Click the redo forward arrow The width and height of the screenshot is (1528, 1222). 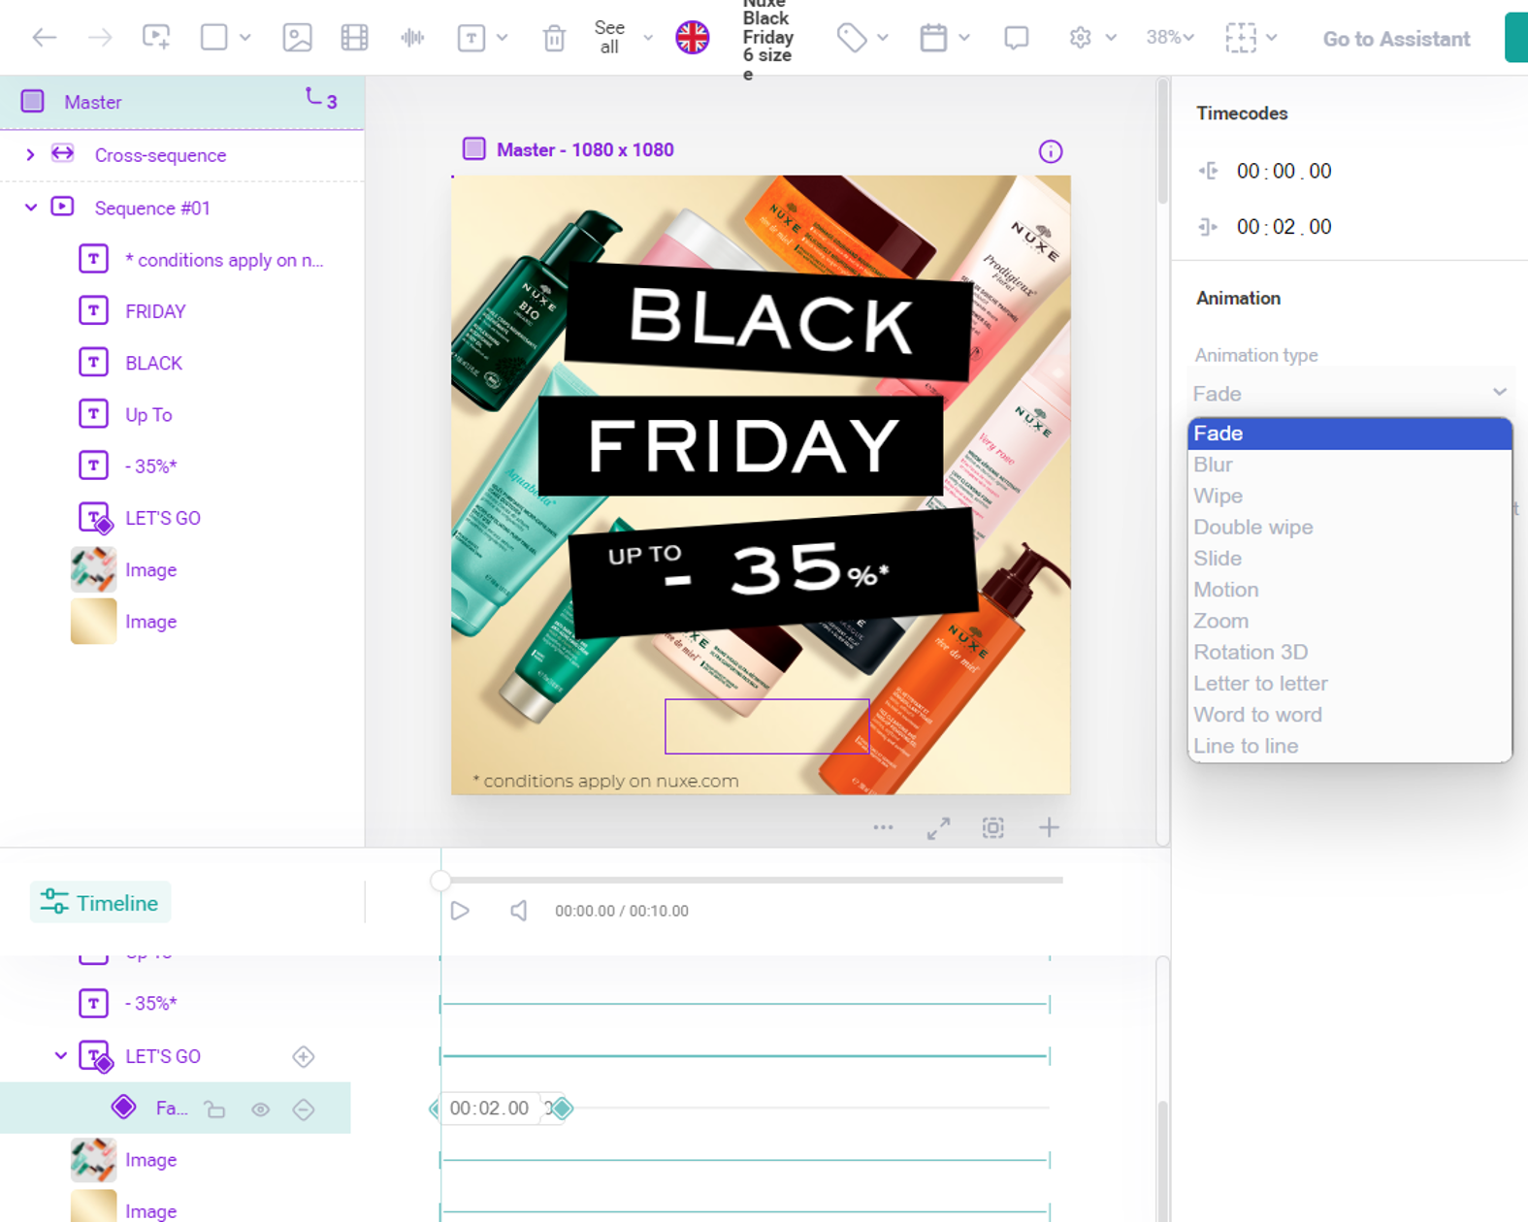click(x=100, y=38)
